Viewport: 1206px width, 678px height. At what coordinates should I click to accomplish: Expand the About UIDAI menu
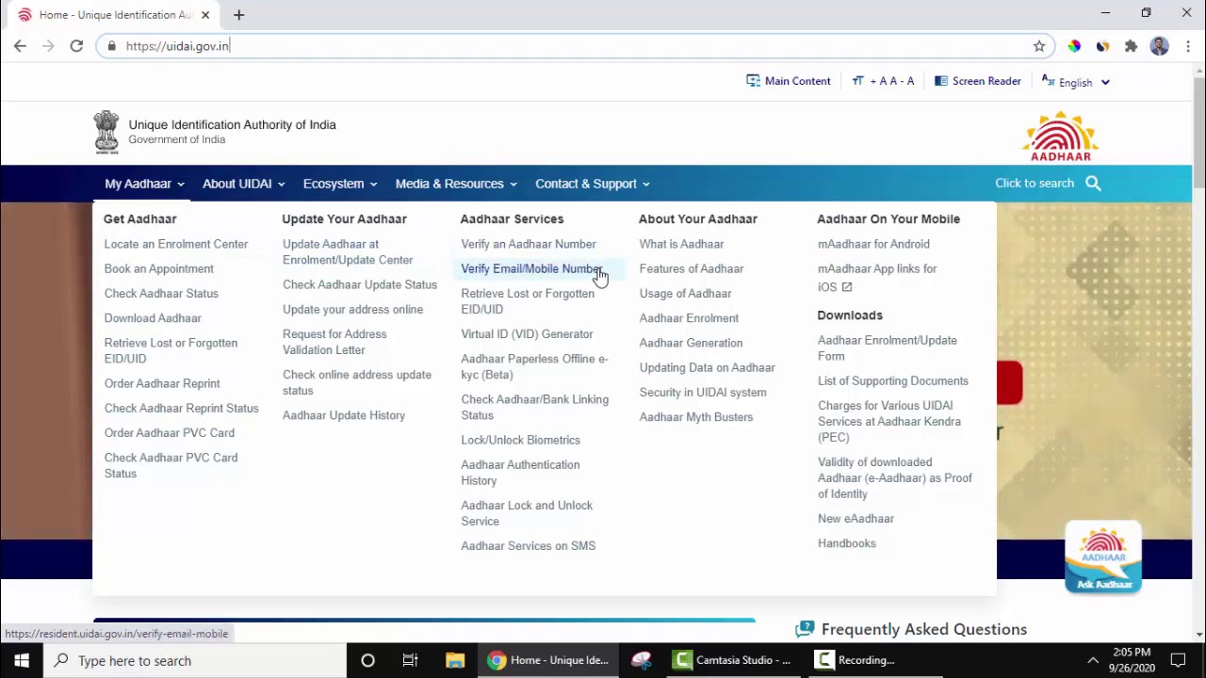(x=243, y=184)
